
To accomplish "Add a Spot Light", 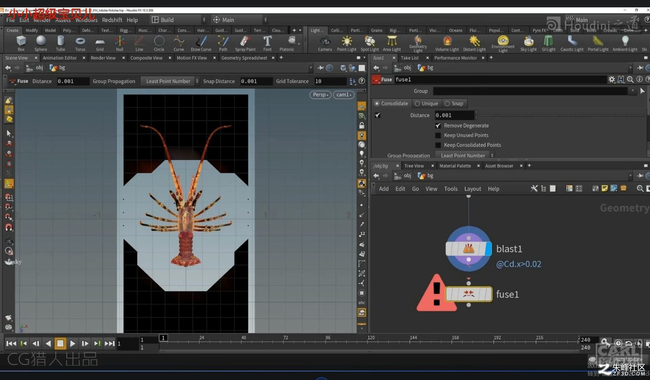I will [x=370, y=43].
